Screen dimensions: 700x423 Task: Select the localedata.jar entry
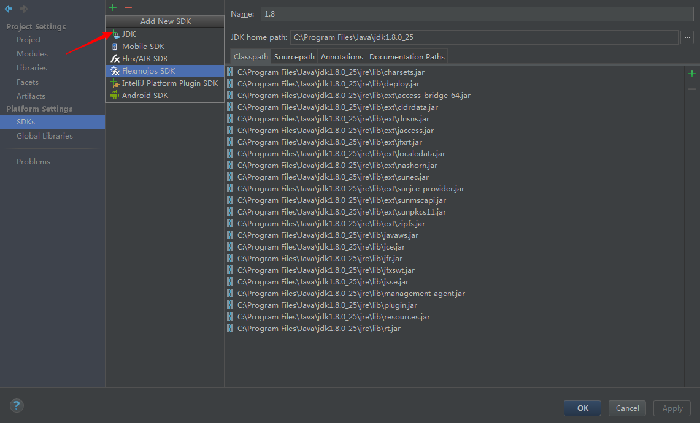click(x=336, y=153)
